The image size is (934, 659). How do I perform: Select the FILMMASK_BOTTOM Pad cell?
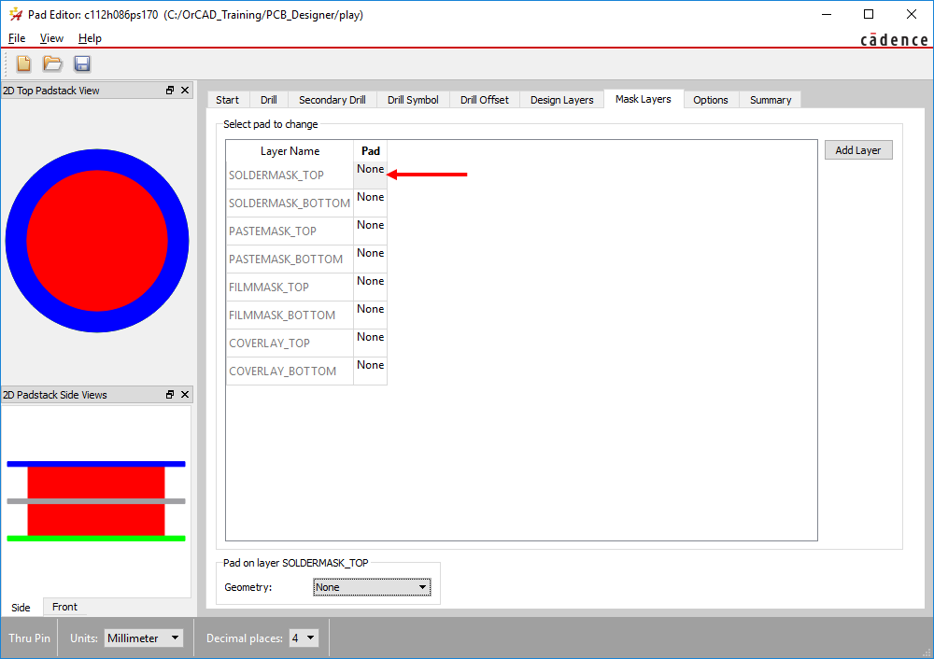click(371, 315)
